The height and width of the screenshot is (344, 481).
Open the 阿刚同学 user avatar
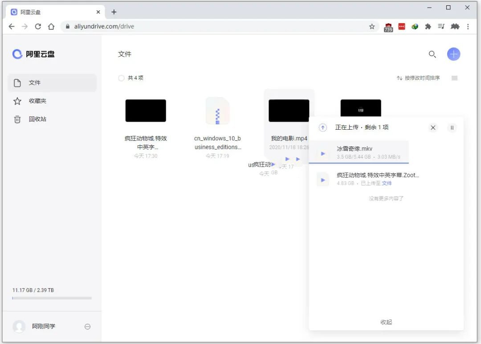tap(19, 326)
